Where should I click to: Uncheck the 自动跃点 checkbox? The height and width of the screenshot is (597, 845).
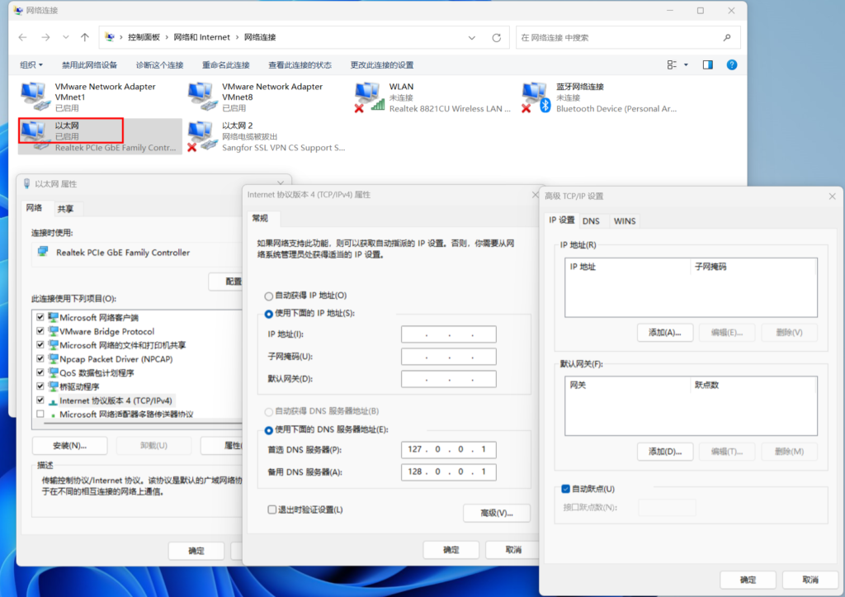pos(565,489)
